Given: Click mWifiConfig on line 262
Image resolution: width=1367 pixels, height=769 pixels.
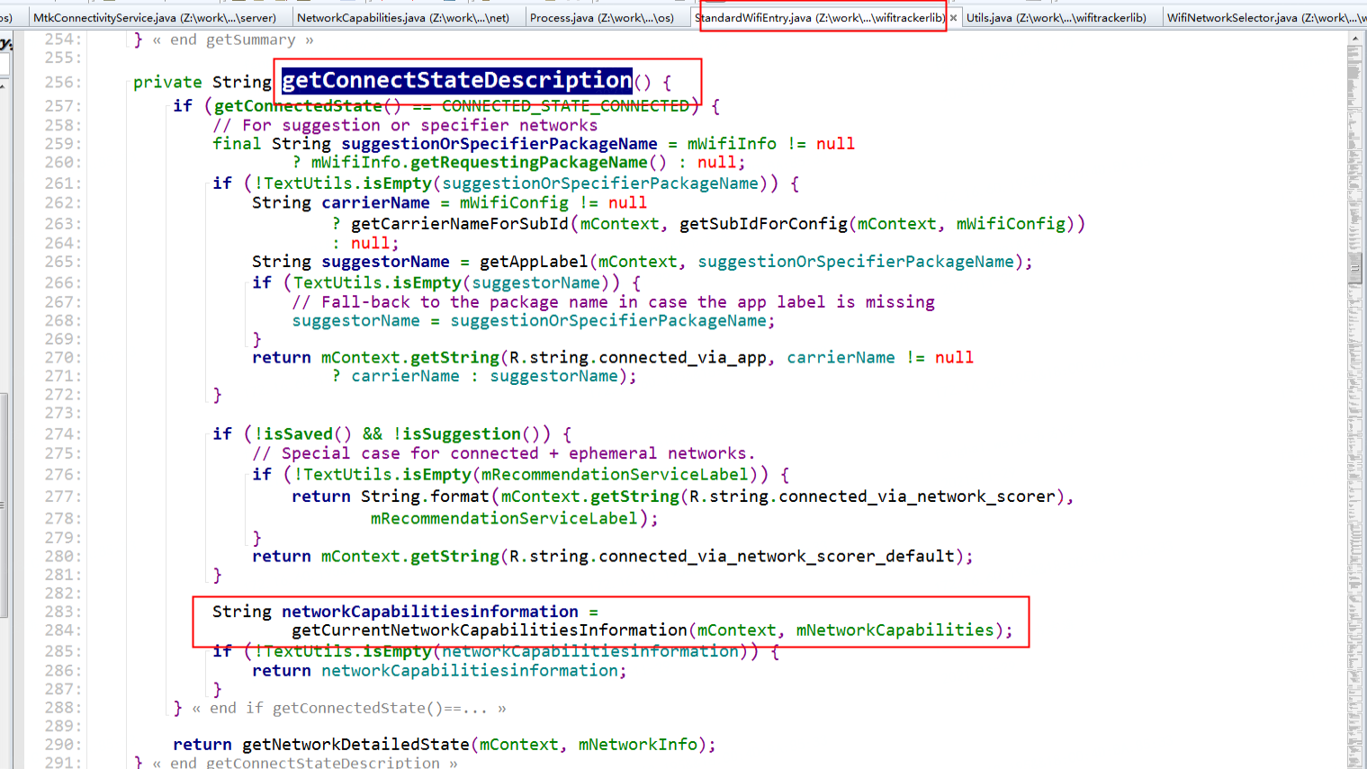Looking at the screenshot, I should (x=514, y=203).
